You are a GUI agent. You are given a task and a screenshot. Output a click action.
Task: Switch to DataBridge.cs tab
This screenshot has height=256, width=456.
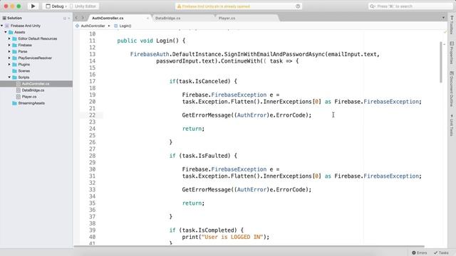pyautogui.click(x=168, y=18)
